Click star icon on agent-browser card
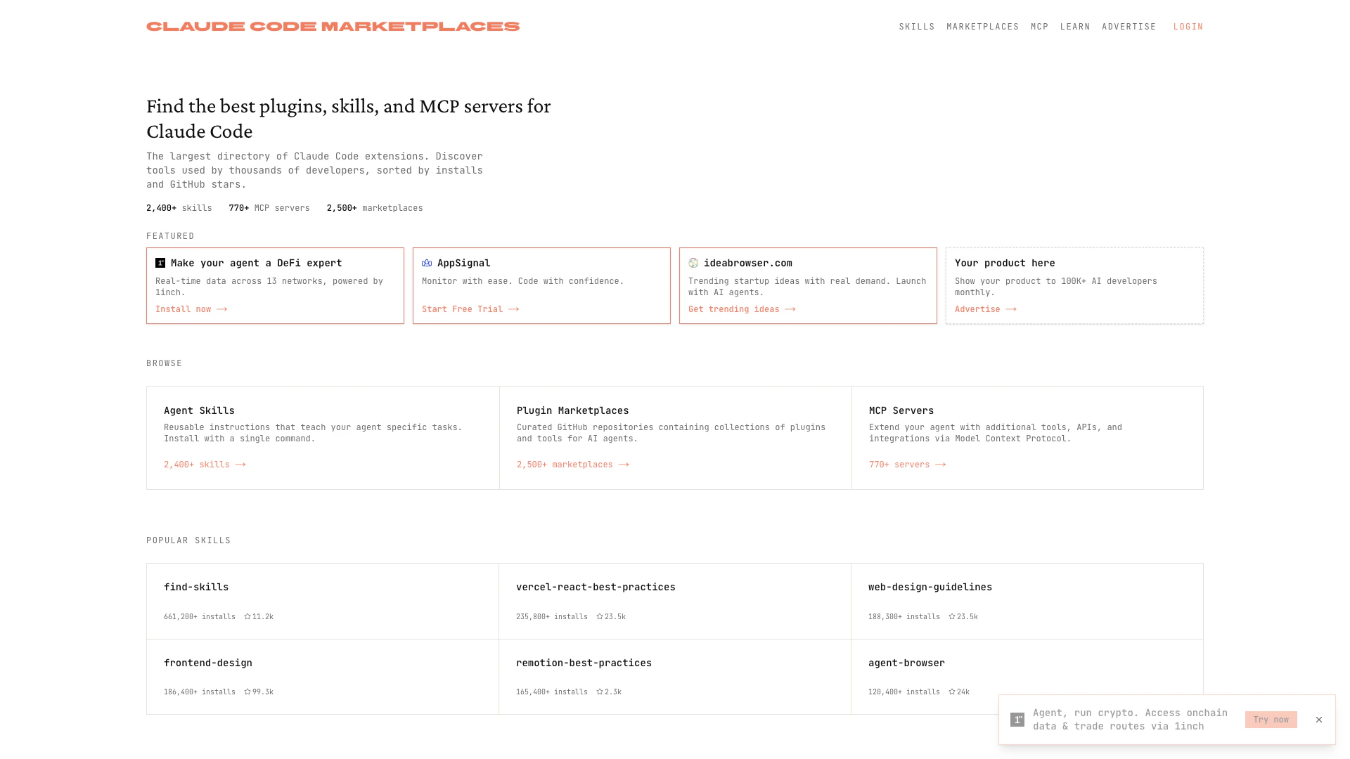 (x=952, y=692)
